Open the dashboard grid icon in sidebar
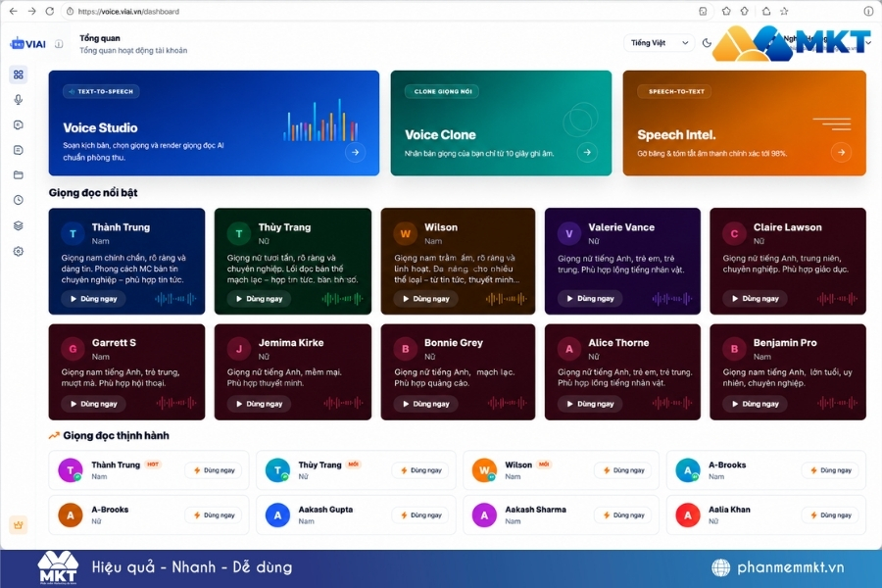This screenshot has width=882, height=588. tap(19, 74)
